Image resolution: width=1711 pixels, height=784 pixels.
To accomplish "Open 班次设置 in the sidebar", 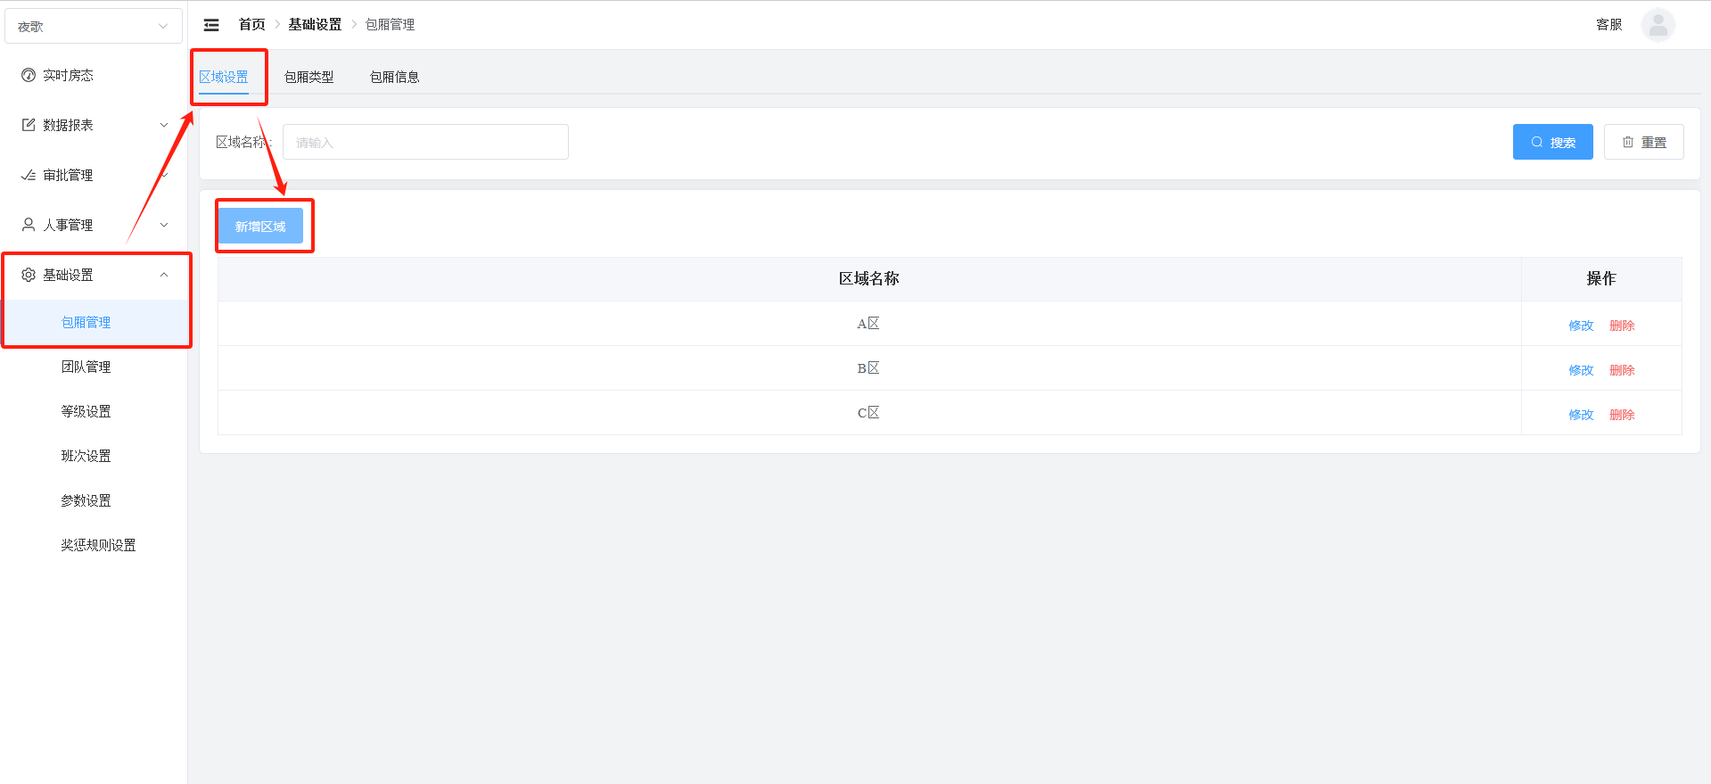I will (94, 456).
